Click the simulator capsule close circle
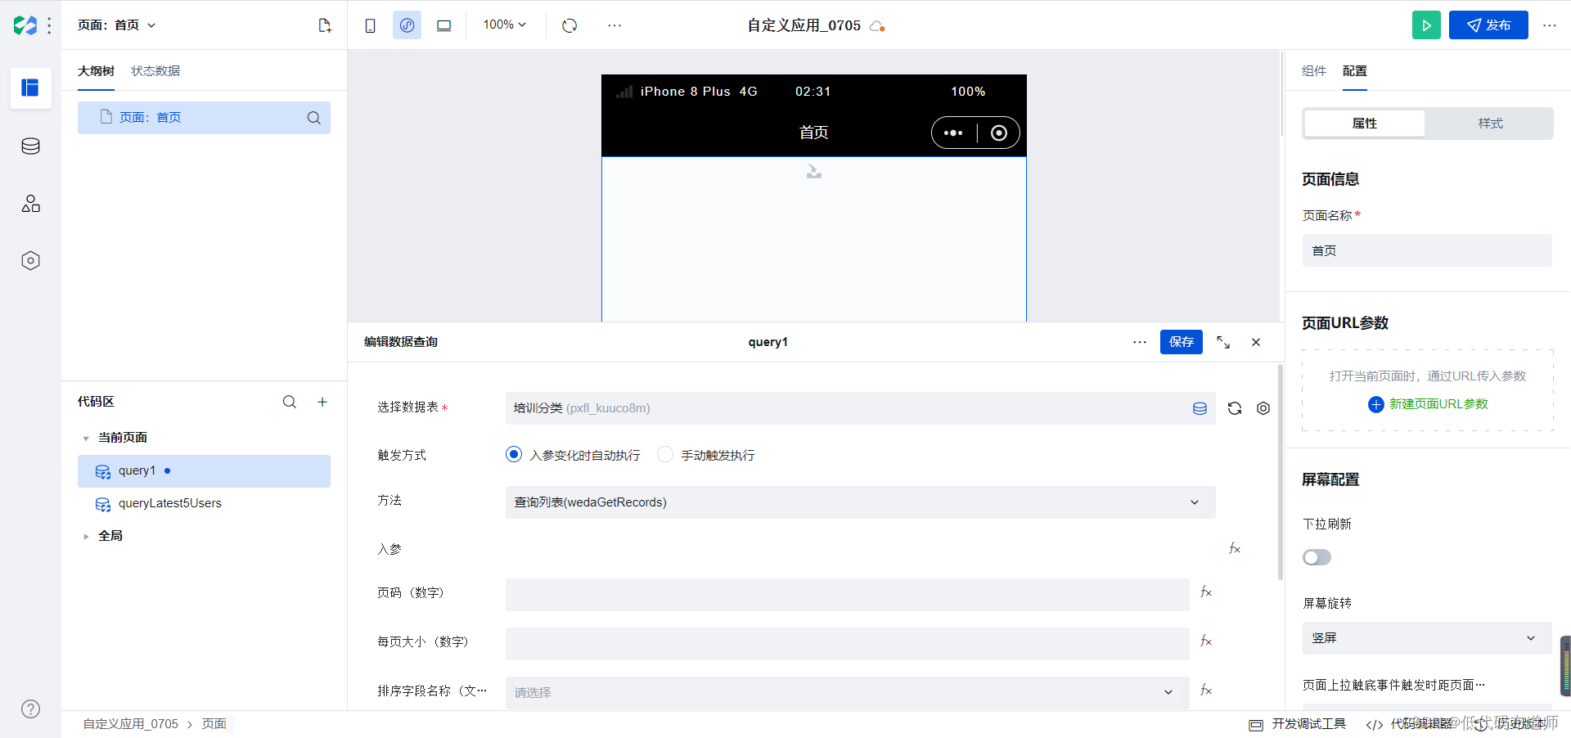The height and width of the screenshot is (738, 1571). (x=999, y=133)
